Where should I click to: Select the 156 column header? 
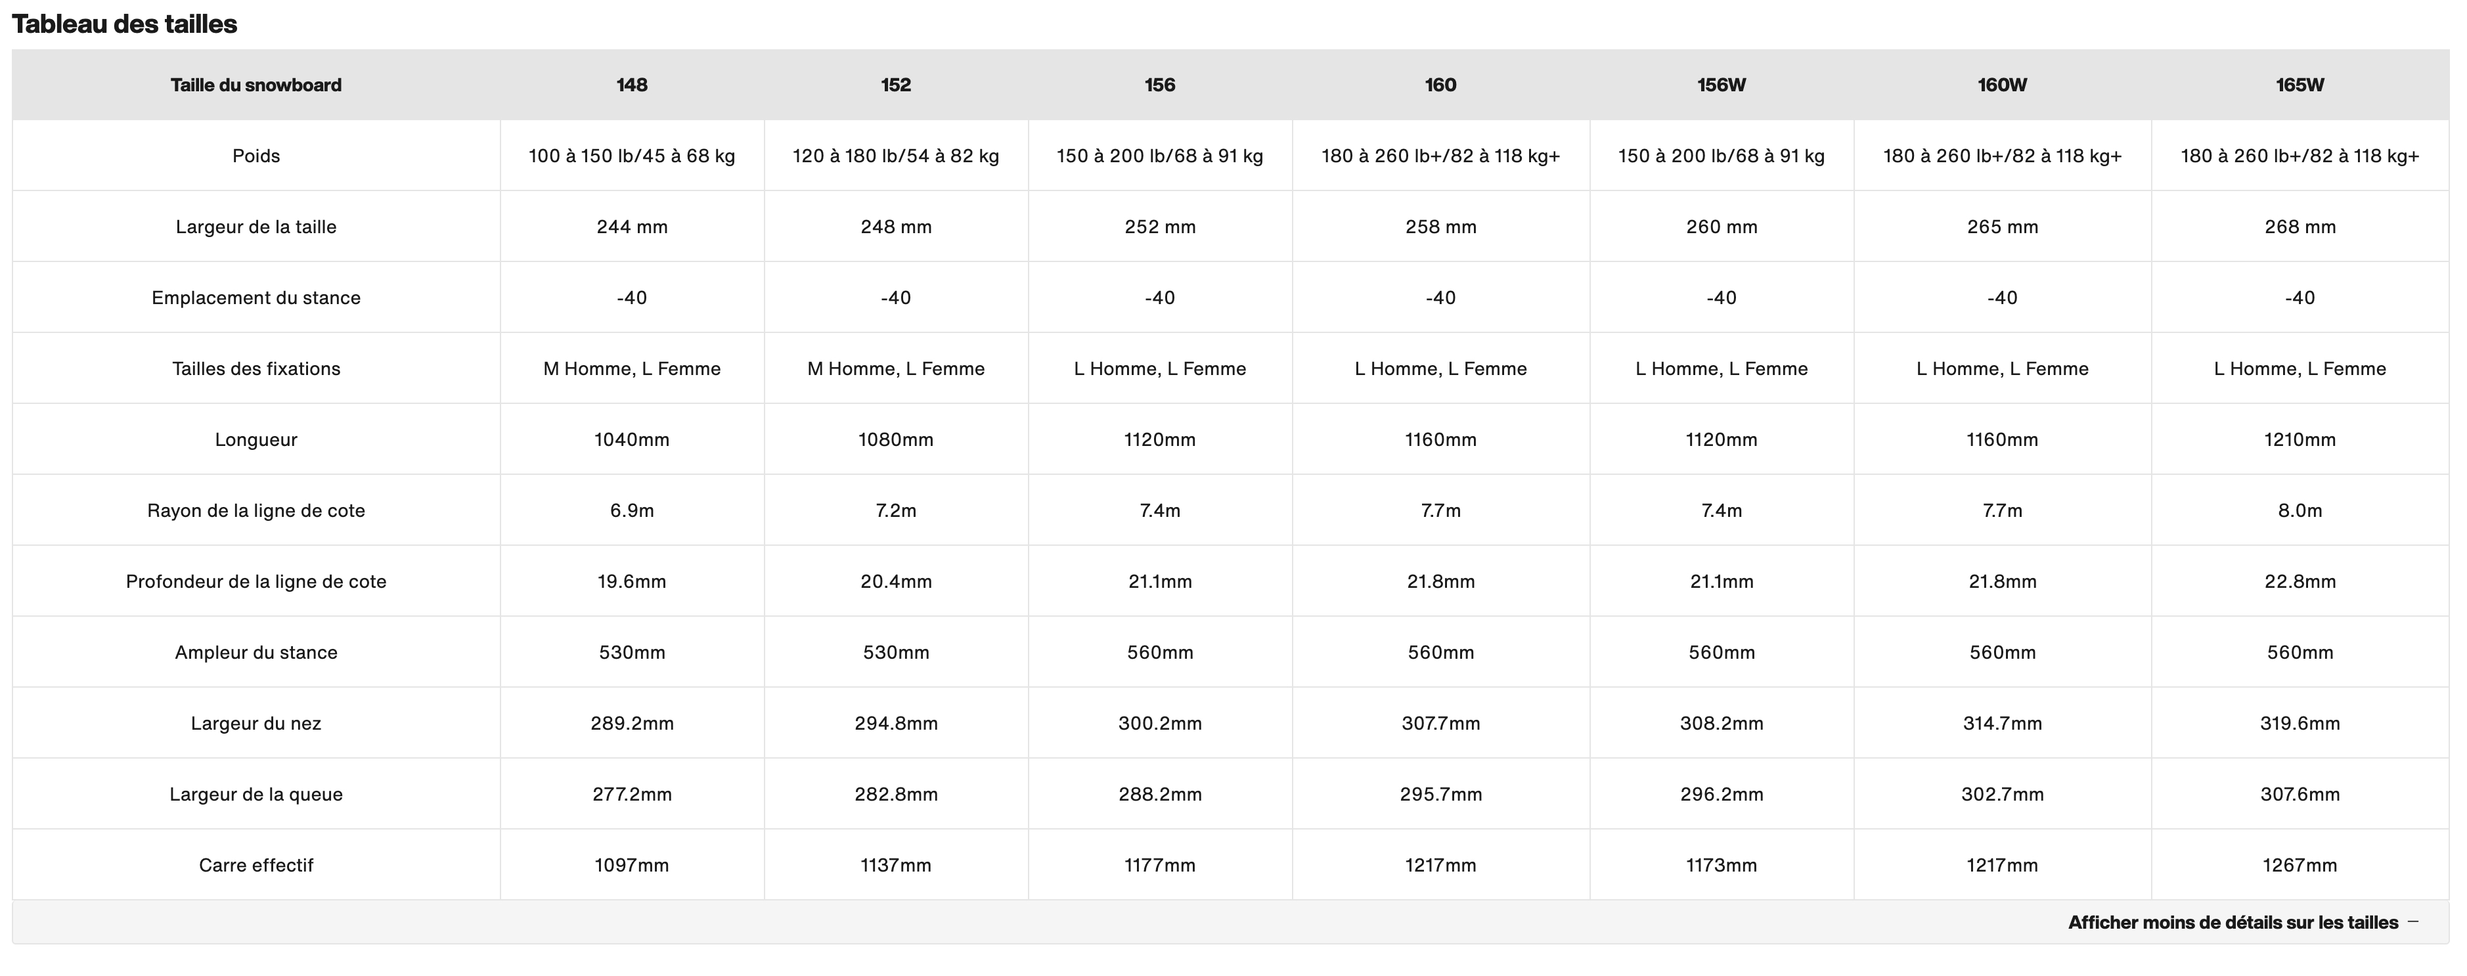tap(1160, 85)
